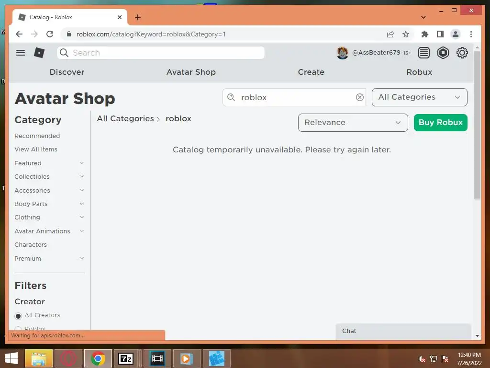Click the scrollbar down arrow
490x368 pixels.
click(x=477, y=336)
